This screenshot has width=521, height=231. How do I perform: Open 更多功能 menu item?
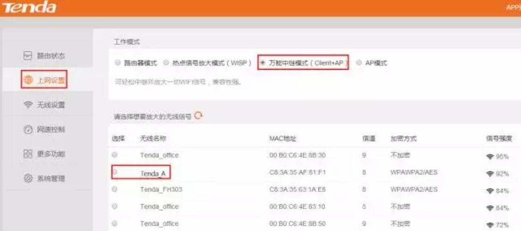(x=50, y=154)
